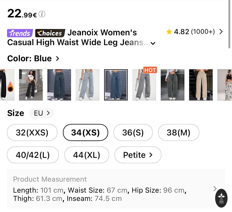The image size is (232, 212).
Task: Click the yellow rating star icon
Action: [x=169, y=32]
